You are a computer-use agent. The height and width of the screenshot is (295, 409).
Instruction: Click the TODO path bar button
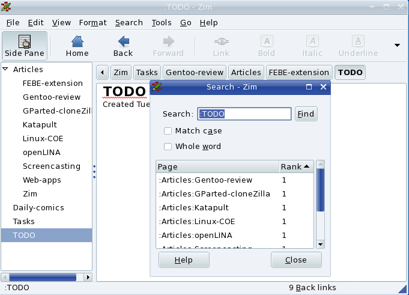pos(350,72)
